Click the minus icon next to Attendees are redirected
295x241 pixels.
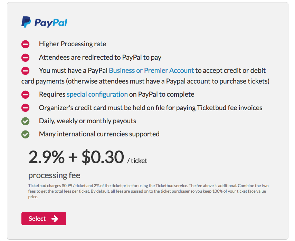coord(26,57)
